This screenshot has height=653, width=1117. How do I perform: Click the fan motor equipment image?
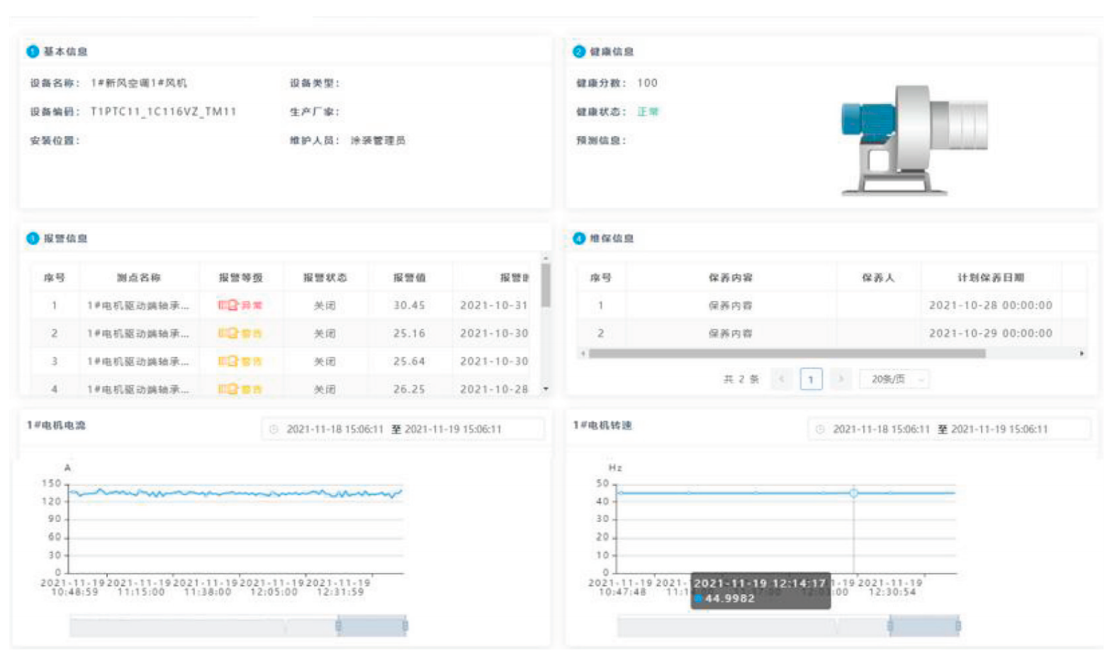click(913, 140)
